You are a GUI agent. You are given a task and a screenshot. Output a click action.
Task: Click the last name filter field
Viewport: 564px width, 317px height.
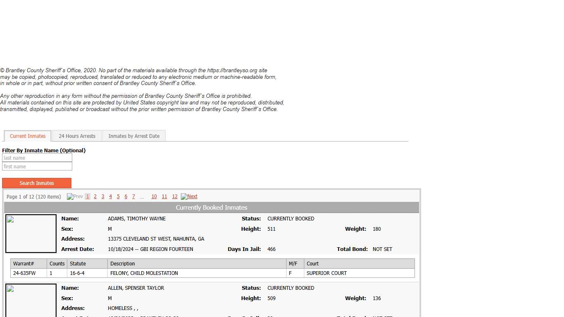tap(37, 158)
